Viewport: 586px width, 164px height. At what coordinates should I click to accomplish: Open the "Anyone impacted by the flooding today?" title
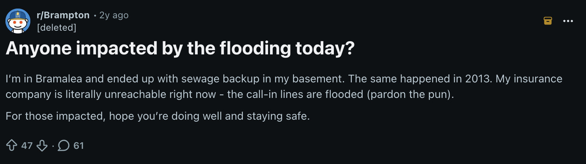180,48
